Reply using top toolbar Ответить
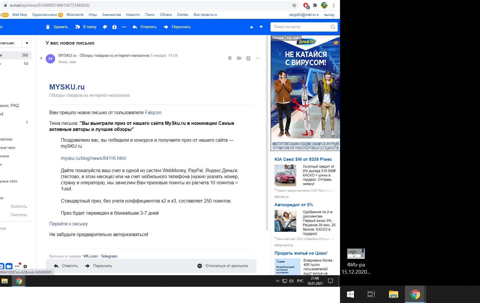Viewport: 480px width, 303px height. click(145, 27)
